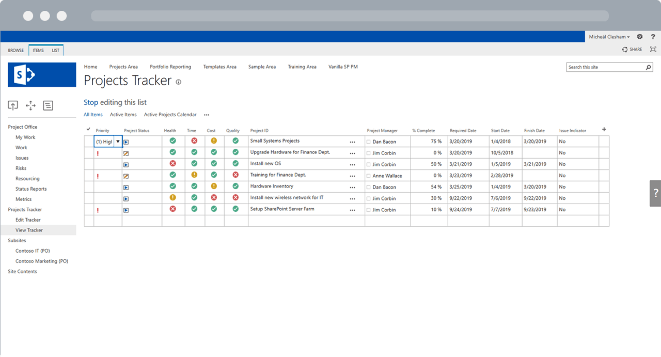This screenshot has width=661, height=357.
Task: Open the Priority dropdown showing (1) High
Action: tap(117, 141)
